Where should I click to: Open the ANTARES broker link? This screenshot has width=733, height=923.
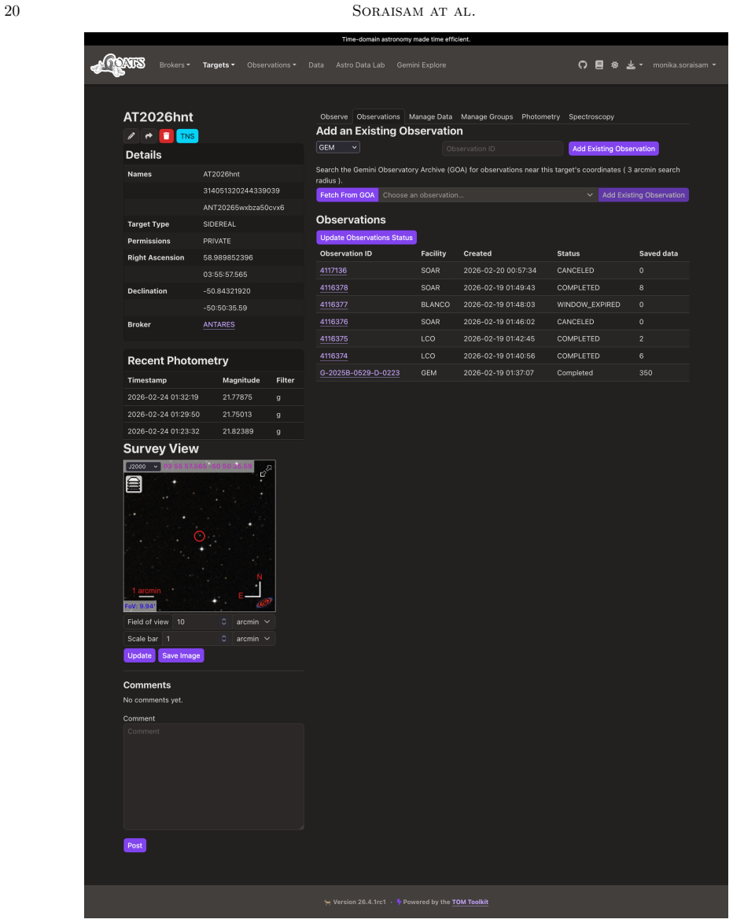pyautogui.click(x=219, y=325)
